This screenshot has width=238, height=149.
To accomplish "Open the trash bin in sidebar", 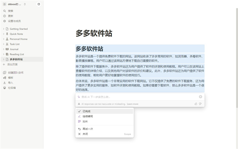I will 4,88.
